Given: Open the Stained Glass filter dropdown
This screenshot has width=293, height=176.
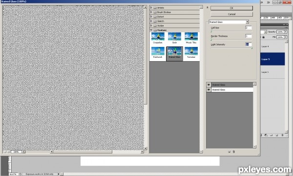Looking at the screenshot, I should coord(247,22).
